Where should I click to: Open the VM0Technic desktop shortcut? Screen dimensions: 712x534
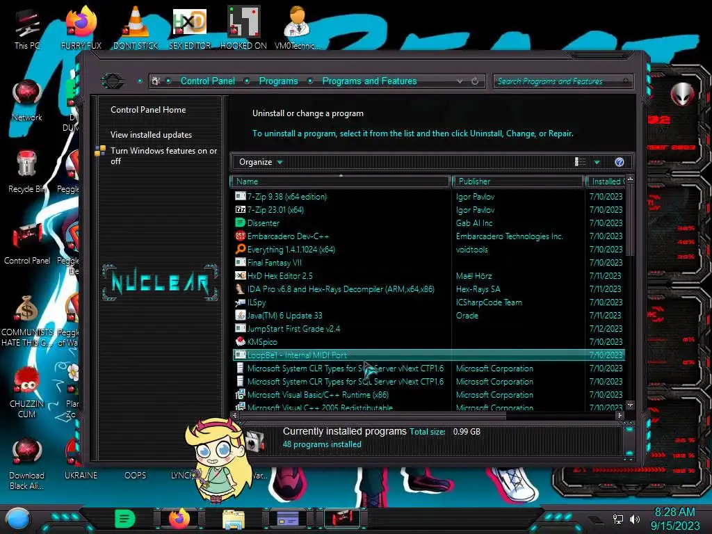pos(297,28)
